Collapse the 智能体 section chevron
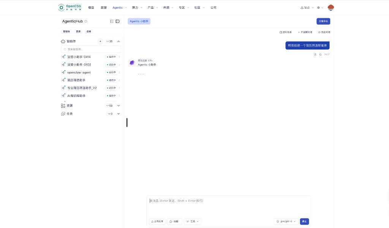Viewport: 389px width, 228px height. click(119, 41)
